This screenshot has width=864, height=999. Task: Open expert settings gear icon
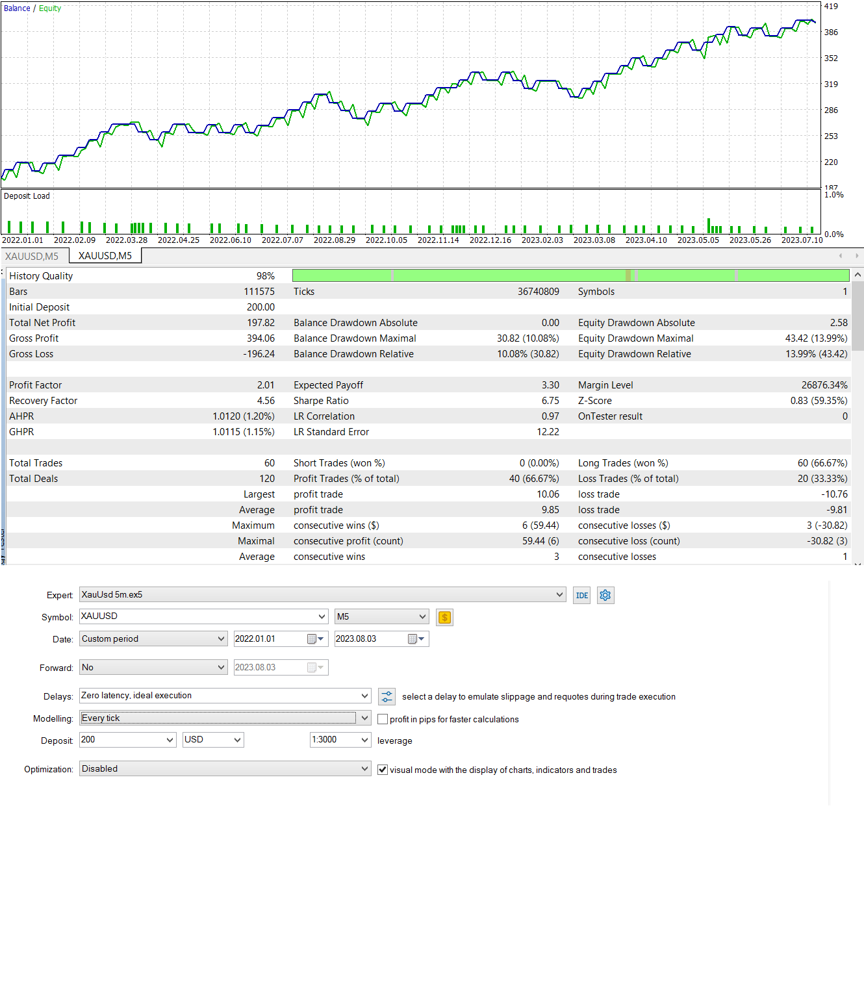pos(605,595)
